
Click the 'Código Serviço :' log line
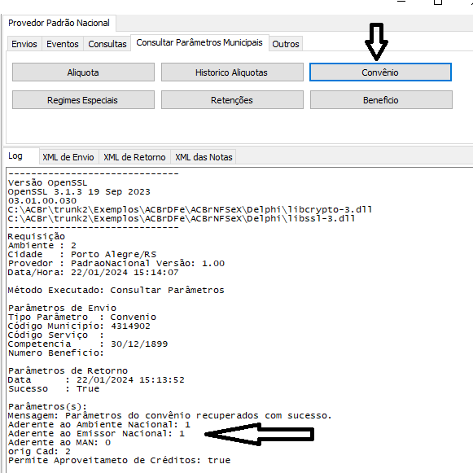[x=56, y=335]
